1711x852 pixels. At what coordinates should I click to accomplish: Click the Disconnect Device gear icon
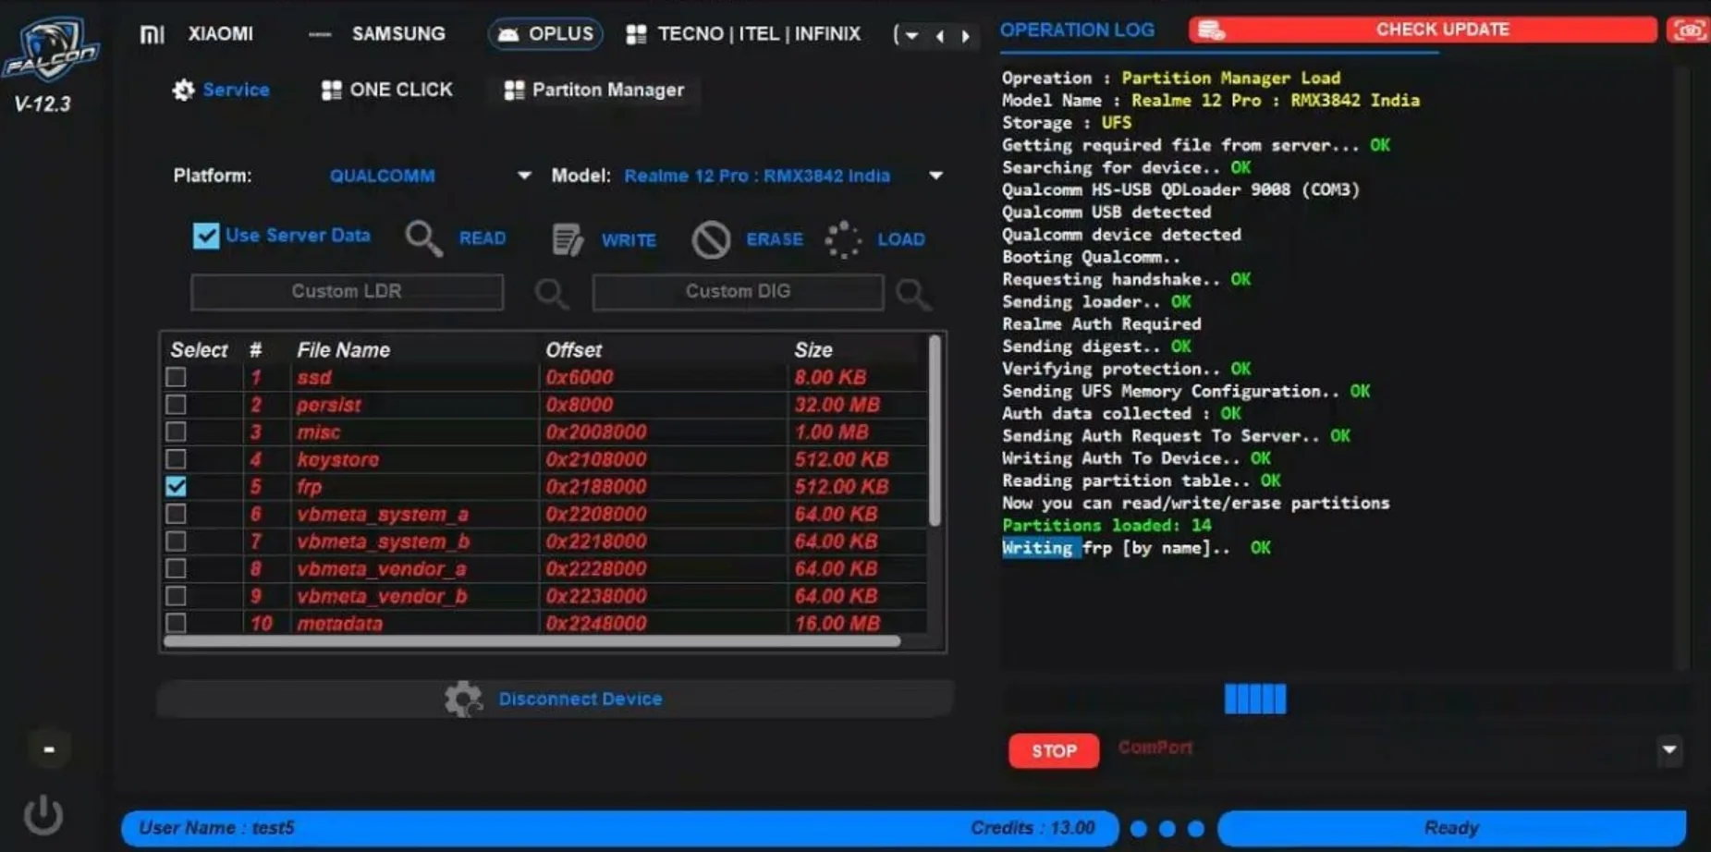click(463, 700)
